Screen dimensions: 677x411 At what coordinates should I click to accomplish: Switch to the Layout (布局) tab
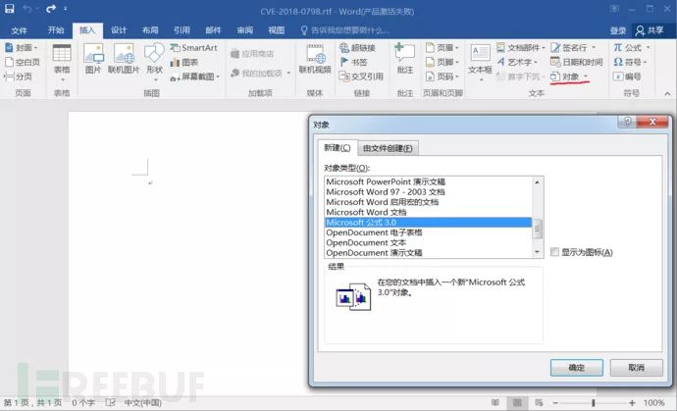(150, 30)
